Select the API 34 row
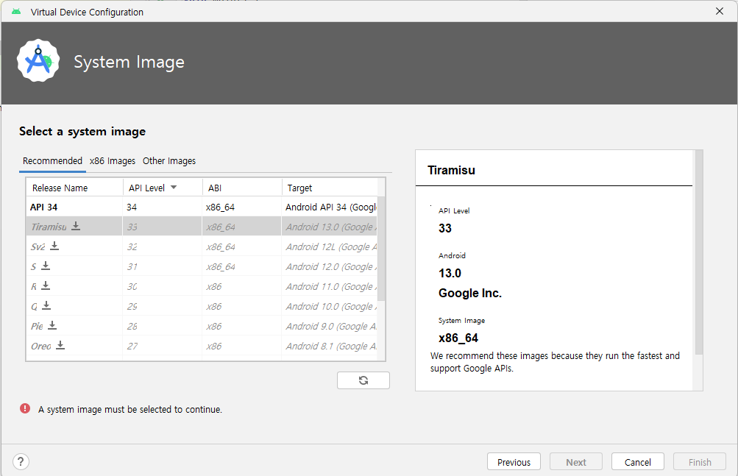The image size is (738, 476). [x=202, y=207]
